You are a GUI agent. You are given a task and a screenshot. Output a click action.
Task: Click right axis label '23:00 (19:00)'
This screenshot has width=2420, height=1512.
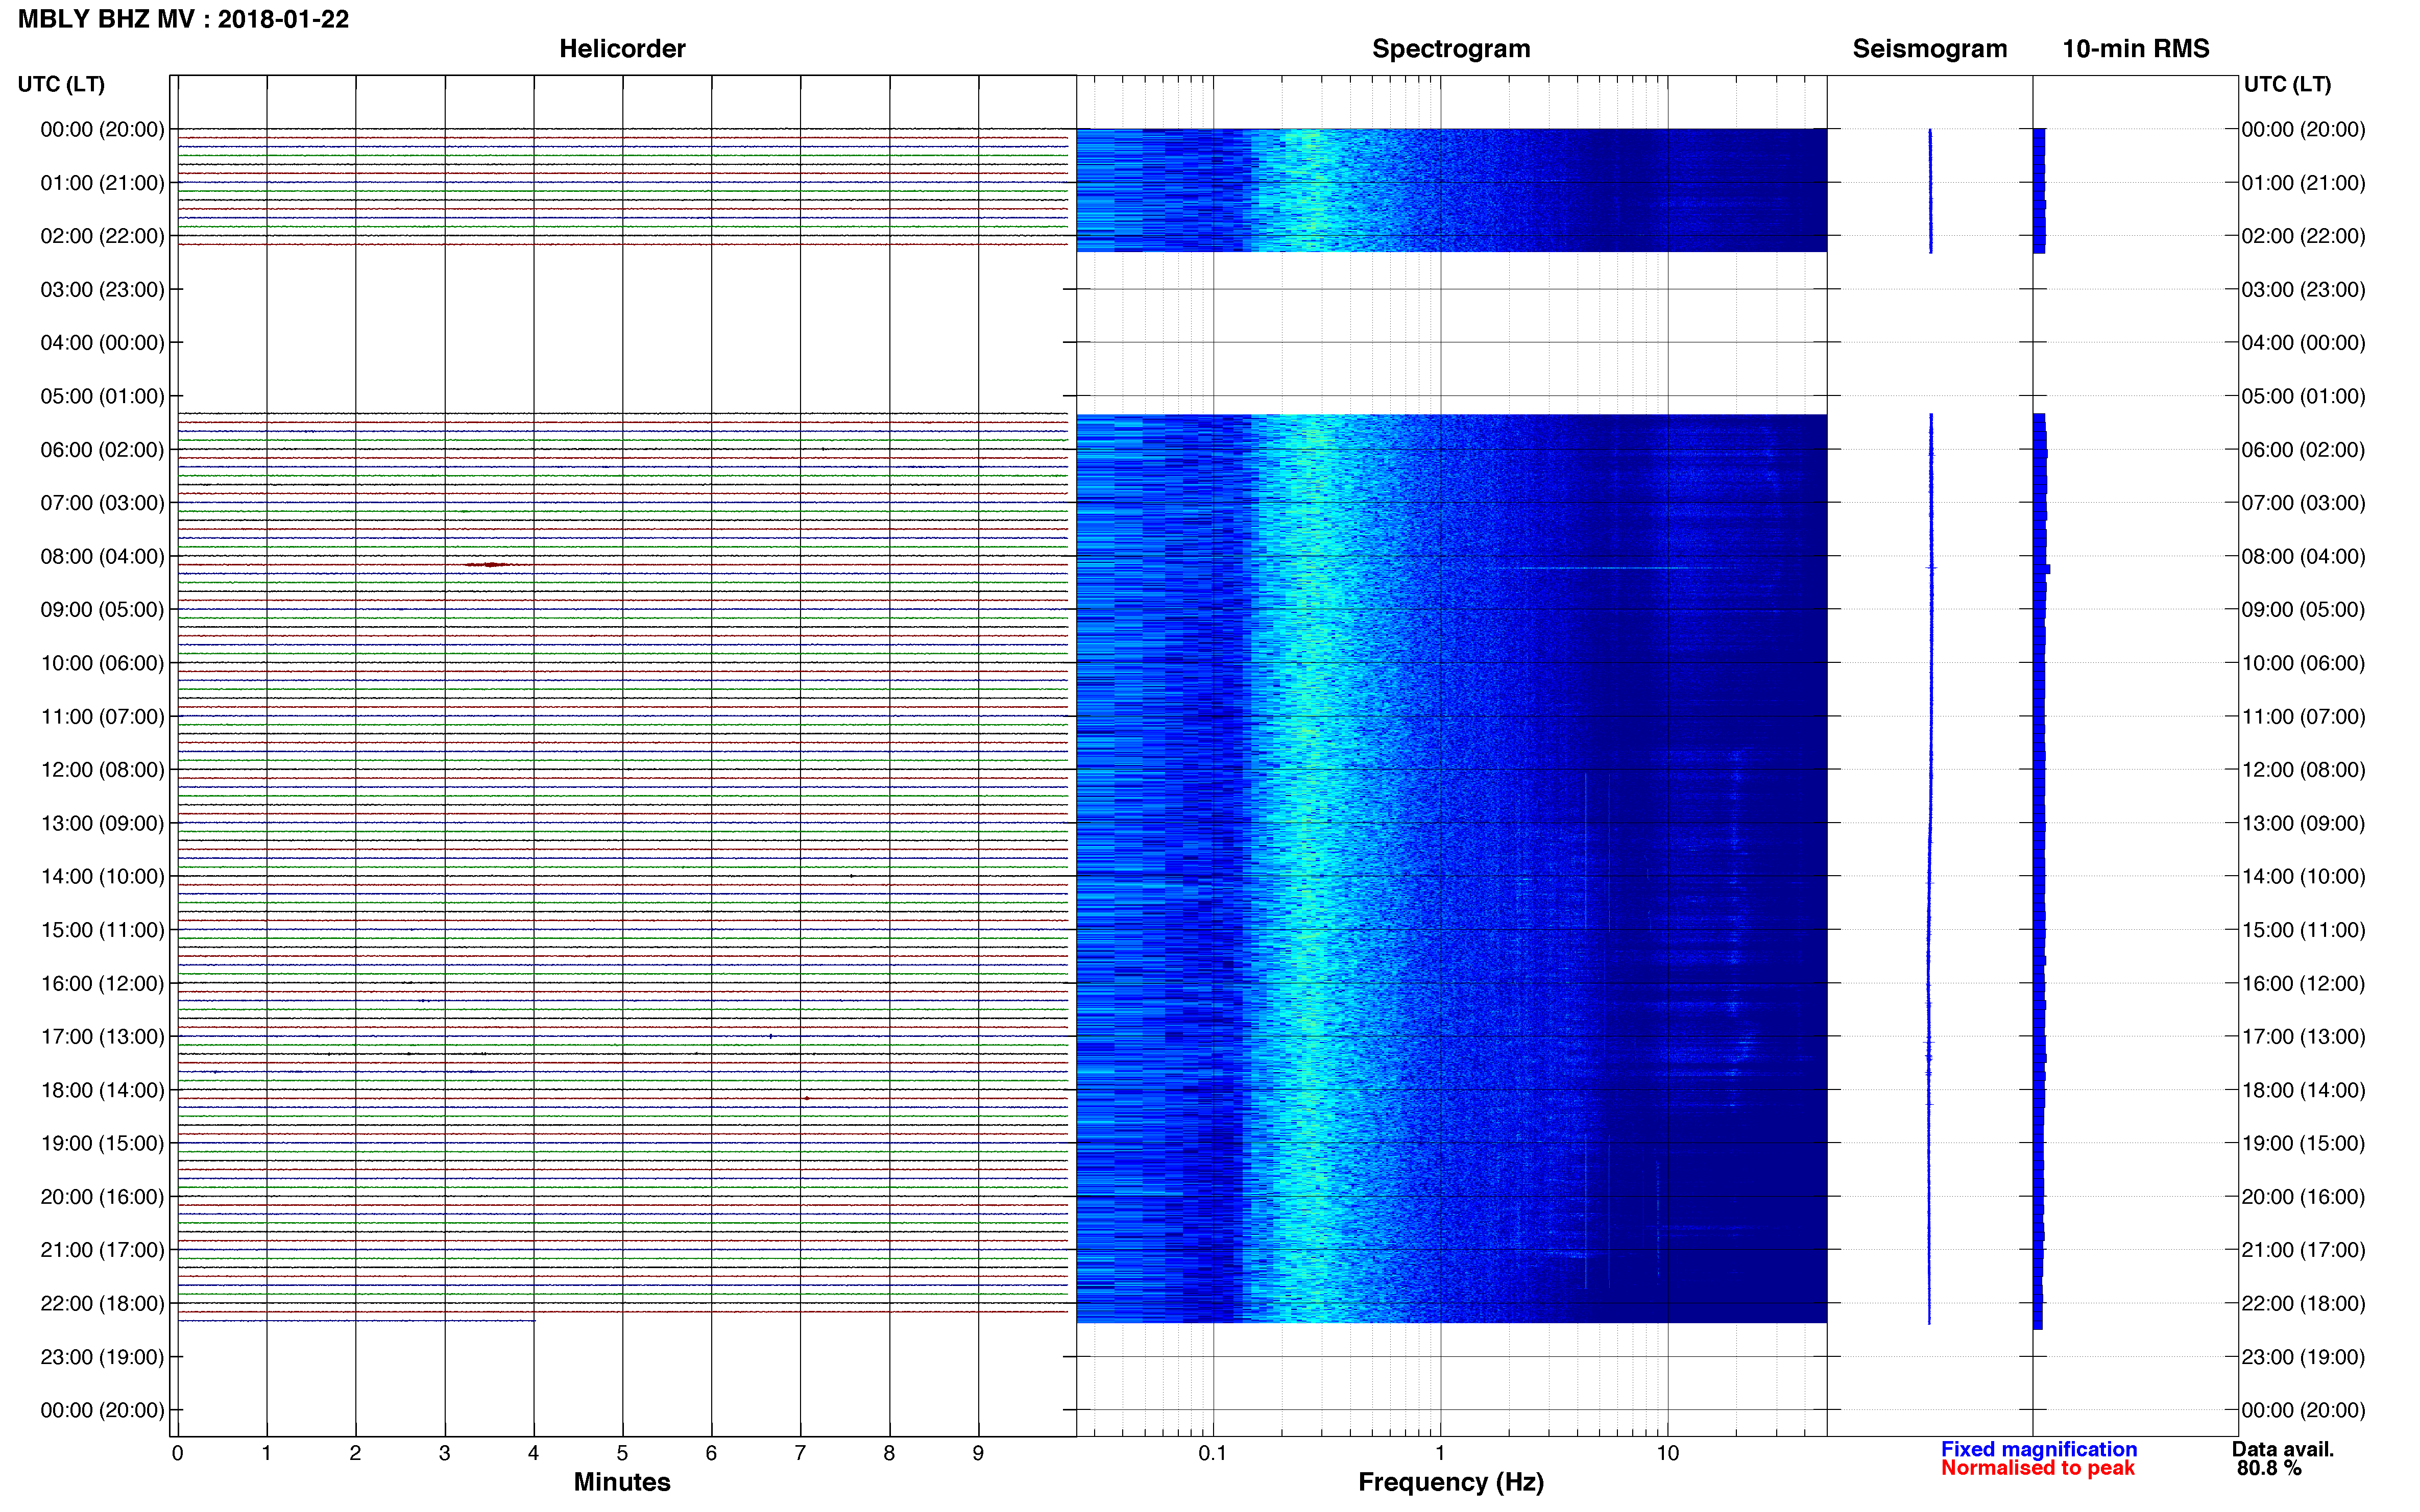(2303, 1357)
